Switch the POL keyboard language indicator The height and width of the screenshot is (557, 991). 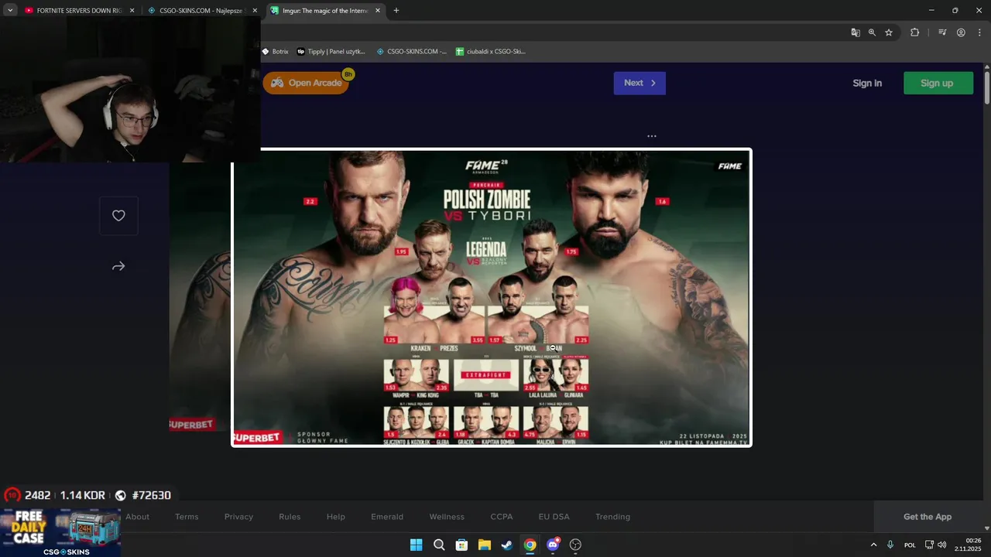point(910,545)
